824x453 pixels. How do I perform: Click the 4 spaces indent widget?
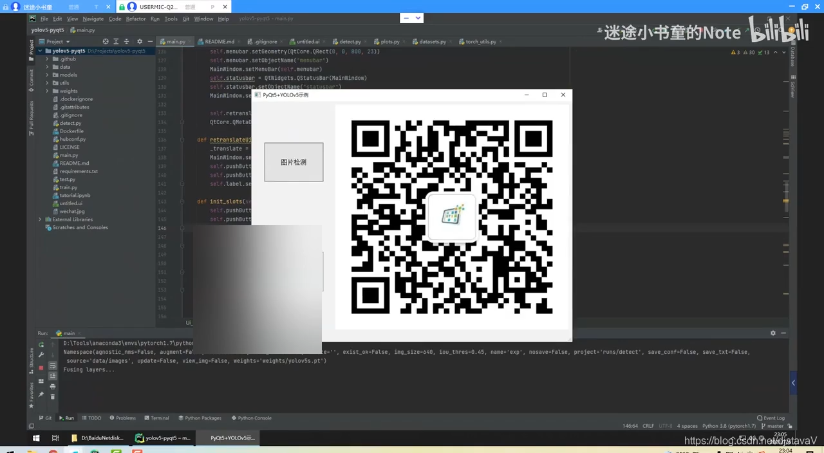pyautogui.click(x=688, y=426)
